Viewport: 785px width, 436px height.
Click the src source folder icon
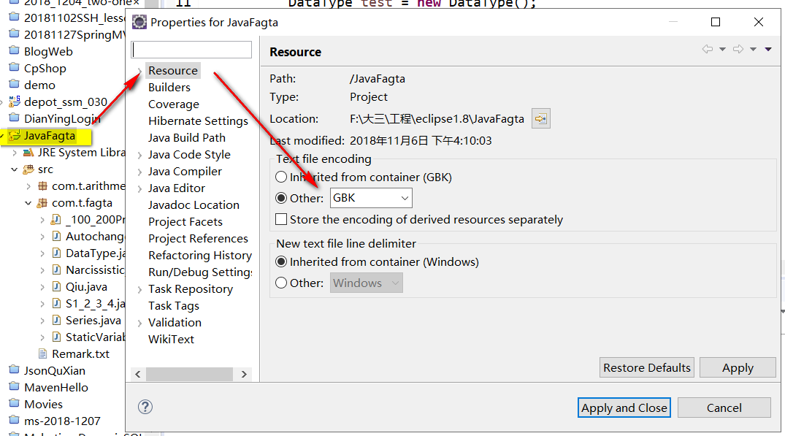[29, 169]
